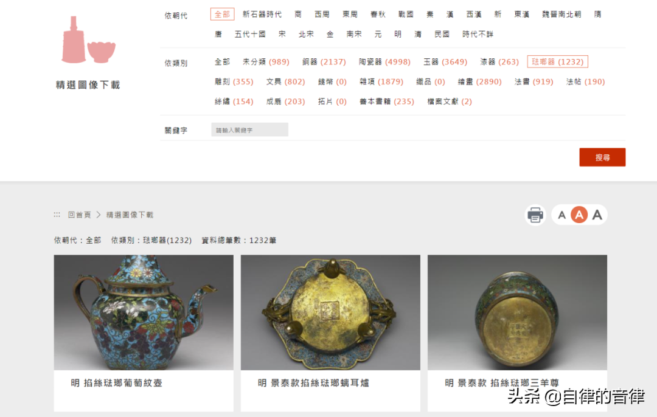Select the small font size A
Image resolution: width=657 pixels, height=417 pixels.
tap(562, 215)
